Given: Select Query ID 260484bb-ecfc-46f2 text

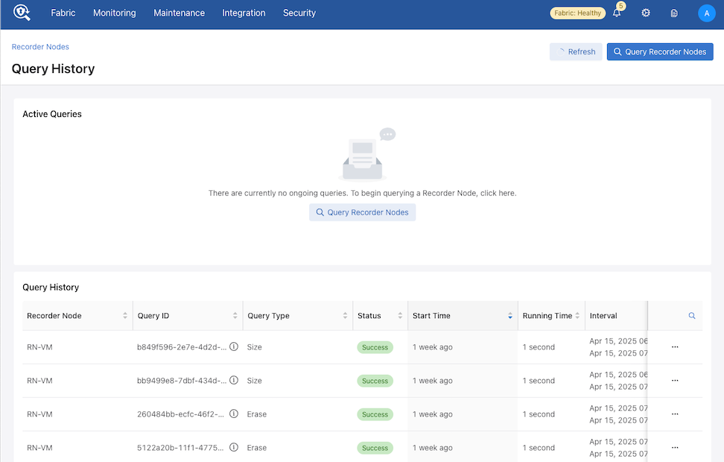Looking at the screenshot, I should [180, 414].
